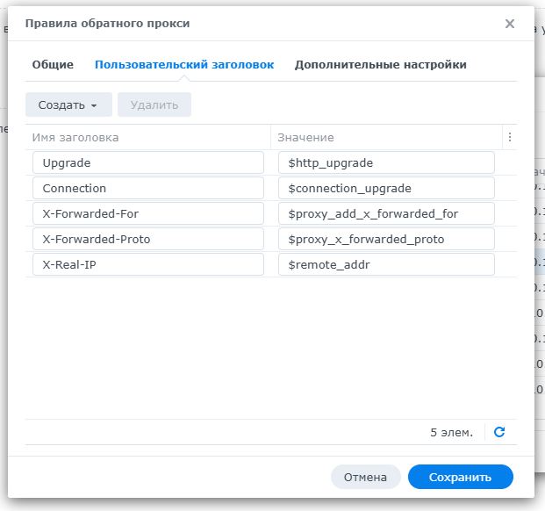545x511 pixels.
Task: Edit the Upgrade header name field
Action: point(148,162)
